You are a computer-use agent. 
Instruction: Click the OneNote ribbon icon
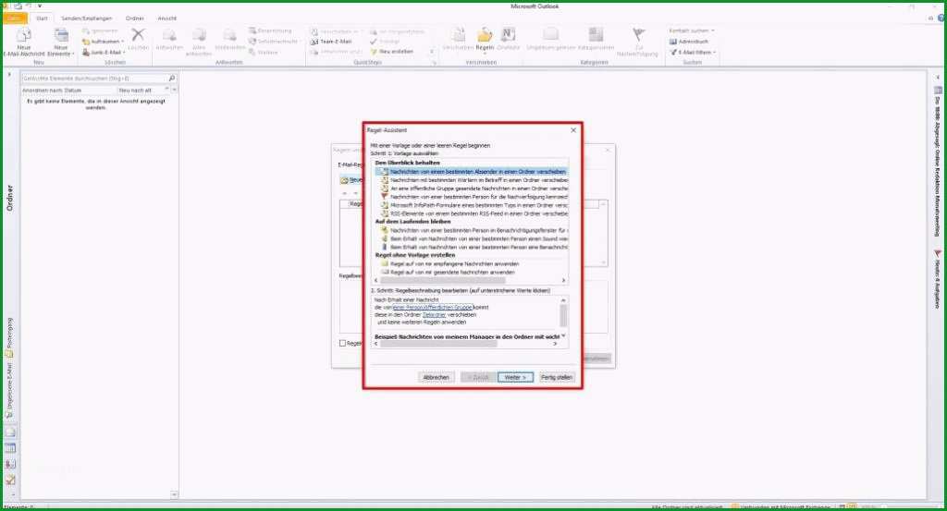point(509,40)
